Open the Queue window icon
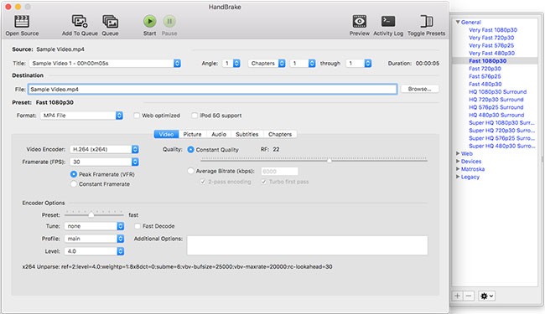This screenshot has height=314, width=545. click(x=110, y=22)
